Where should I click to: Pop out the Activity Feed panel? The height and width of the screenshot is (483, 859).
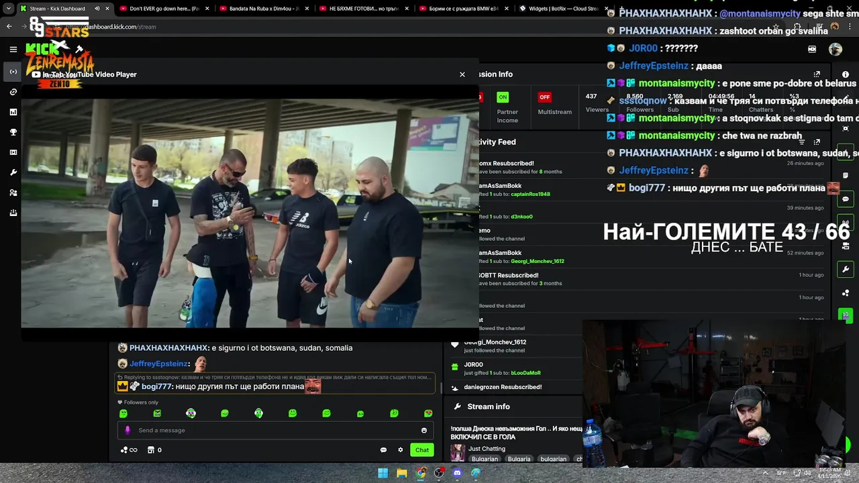tap(817, 142)
